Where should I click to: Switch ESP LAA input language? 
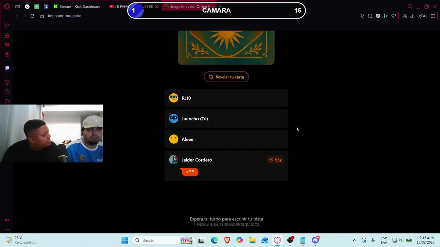point(384,240)
